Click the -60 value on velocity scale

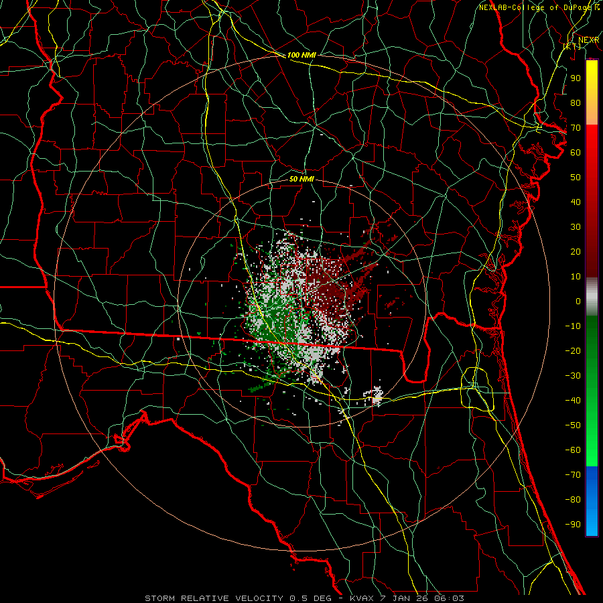pyautogui.click(x=573, y=450)
